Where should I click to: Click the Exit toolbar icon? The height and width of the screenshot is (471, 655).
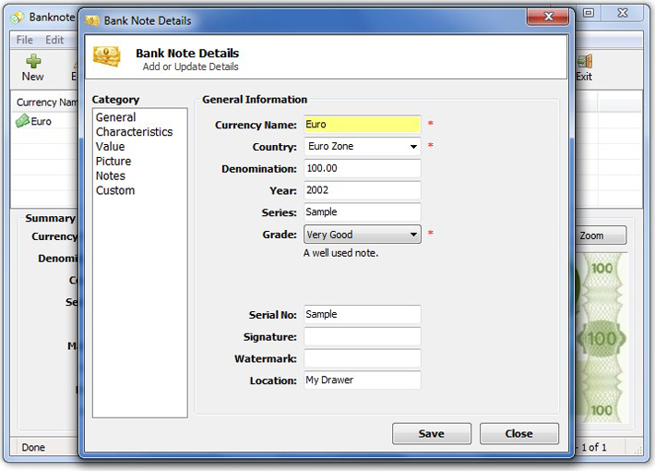coord(583,63)
